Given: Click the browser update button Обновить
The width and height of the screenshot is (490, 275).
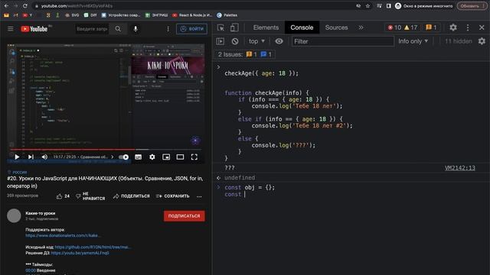Looking at the screenshot, I should tap(472, 6).
